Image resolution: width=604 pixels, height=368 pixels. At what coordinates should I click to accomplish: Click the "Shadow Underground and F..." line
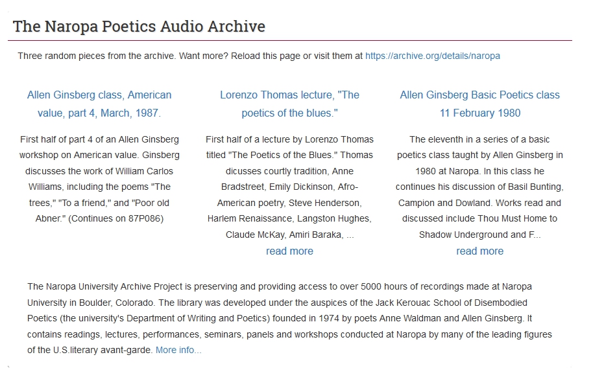coord(479,235)
